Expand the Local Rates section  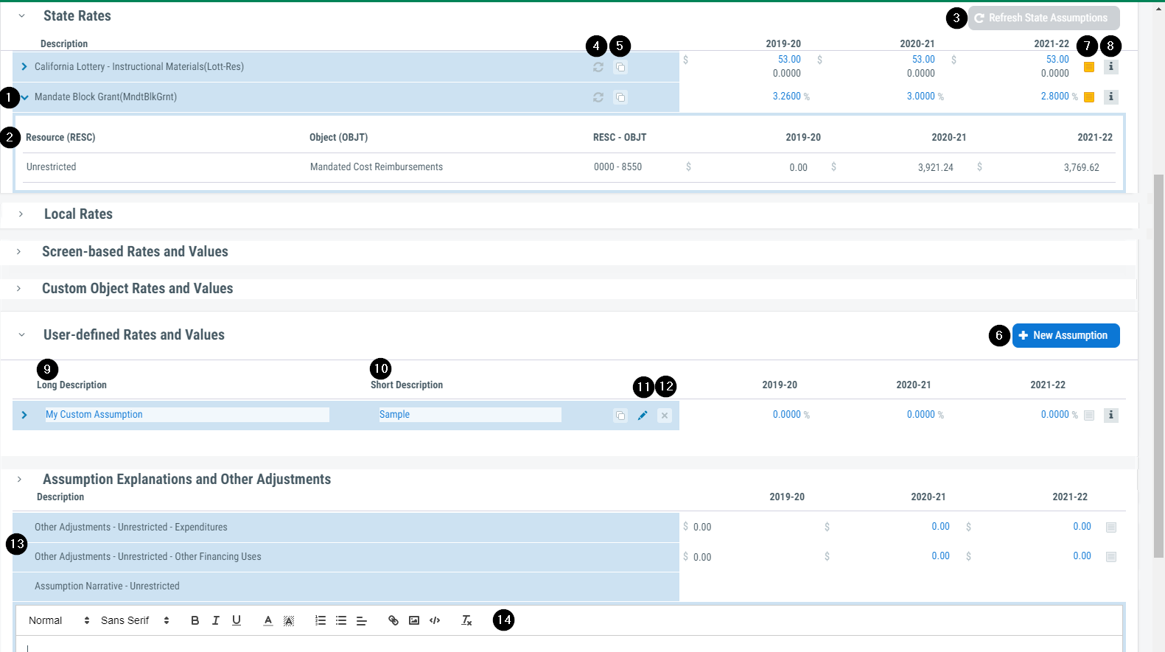21,214
